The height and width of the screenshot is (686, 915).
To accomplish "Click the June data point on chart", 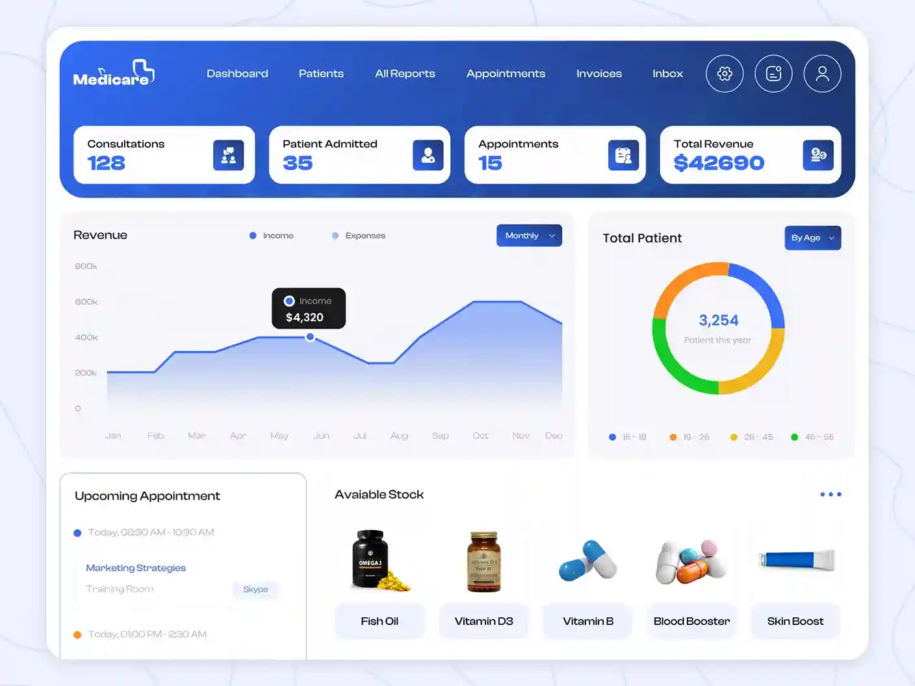I will pos(311,337).
